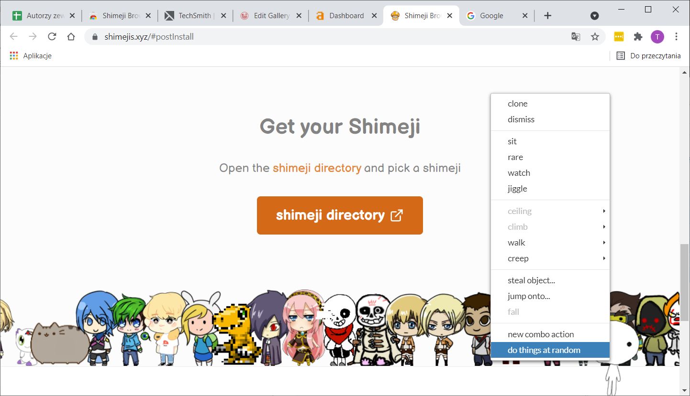690x396 pixels.
Task: Click the greyed-out fall entry
Action: point(550,312)
